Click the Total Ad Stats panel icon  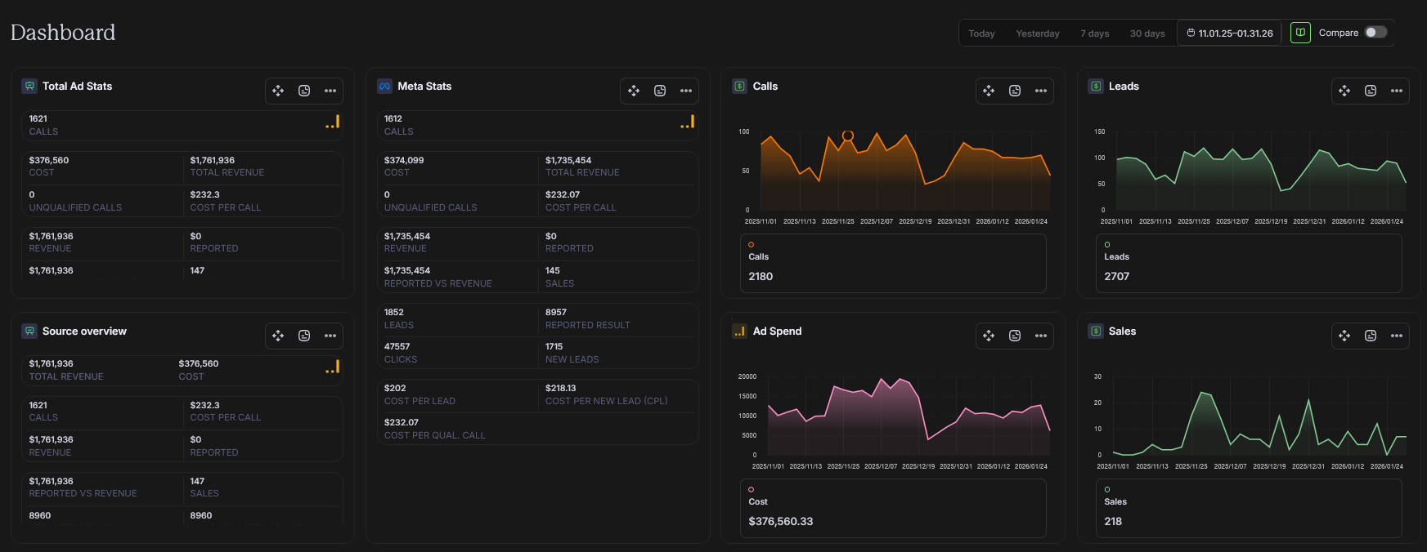[29, 86]
